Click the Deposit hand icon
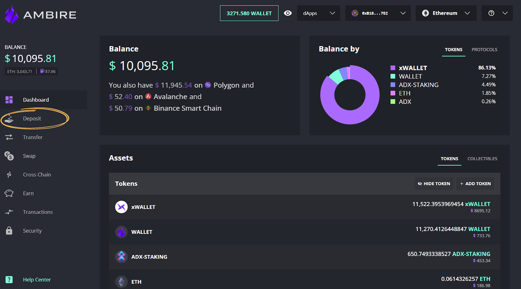 (x=9, y=119)
